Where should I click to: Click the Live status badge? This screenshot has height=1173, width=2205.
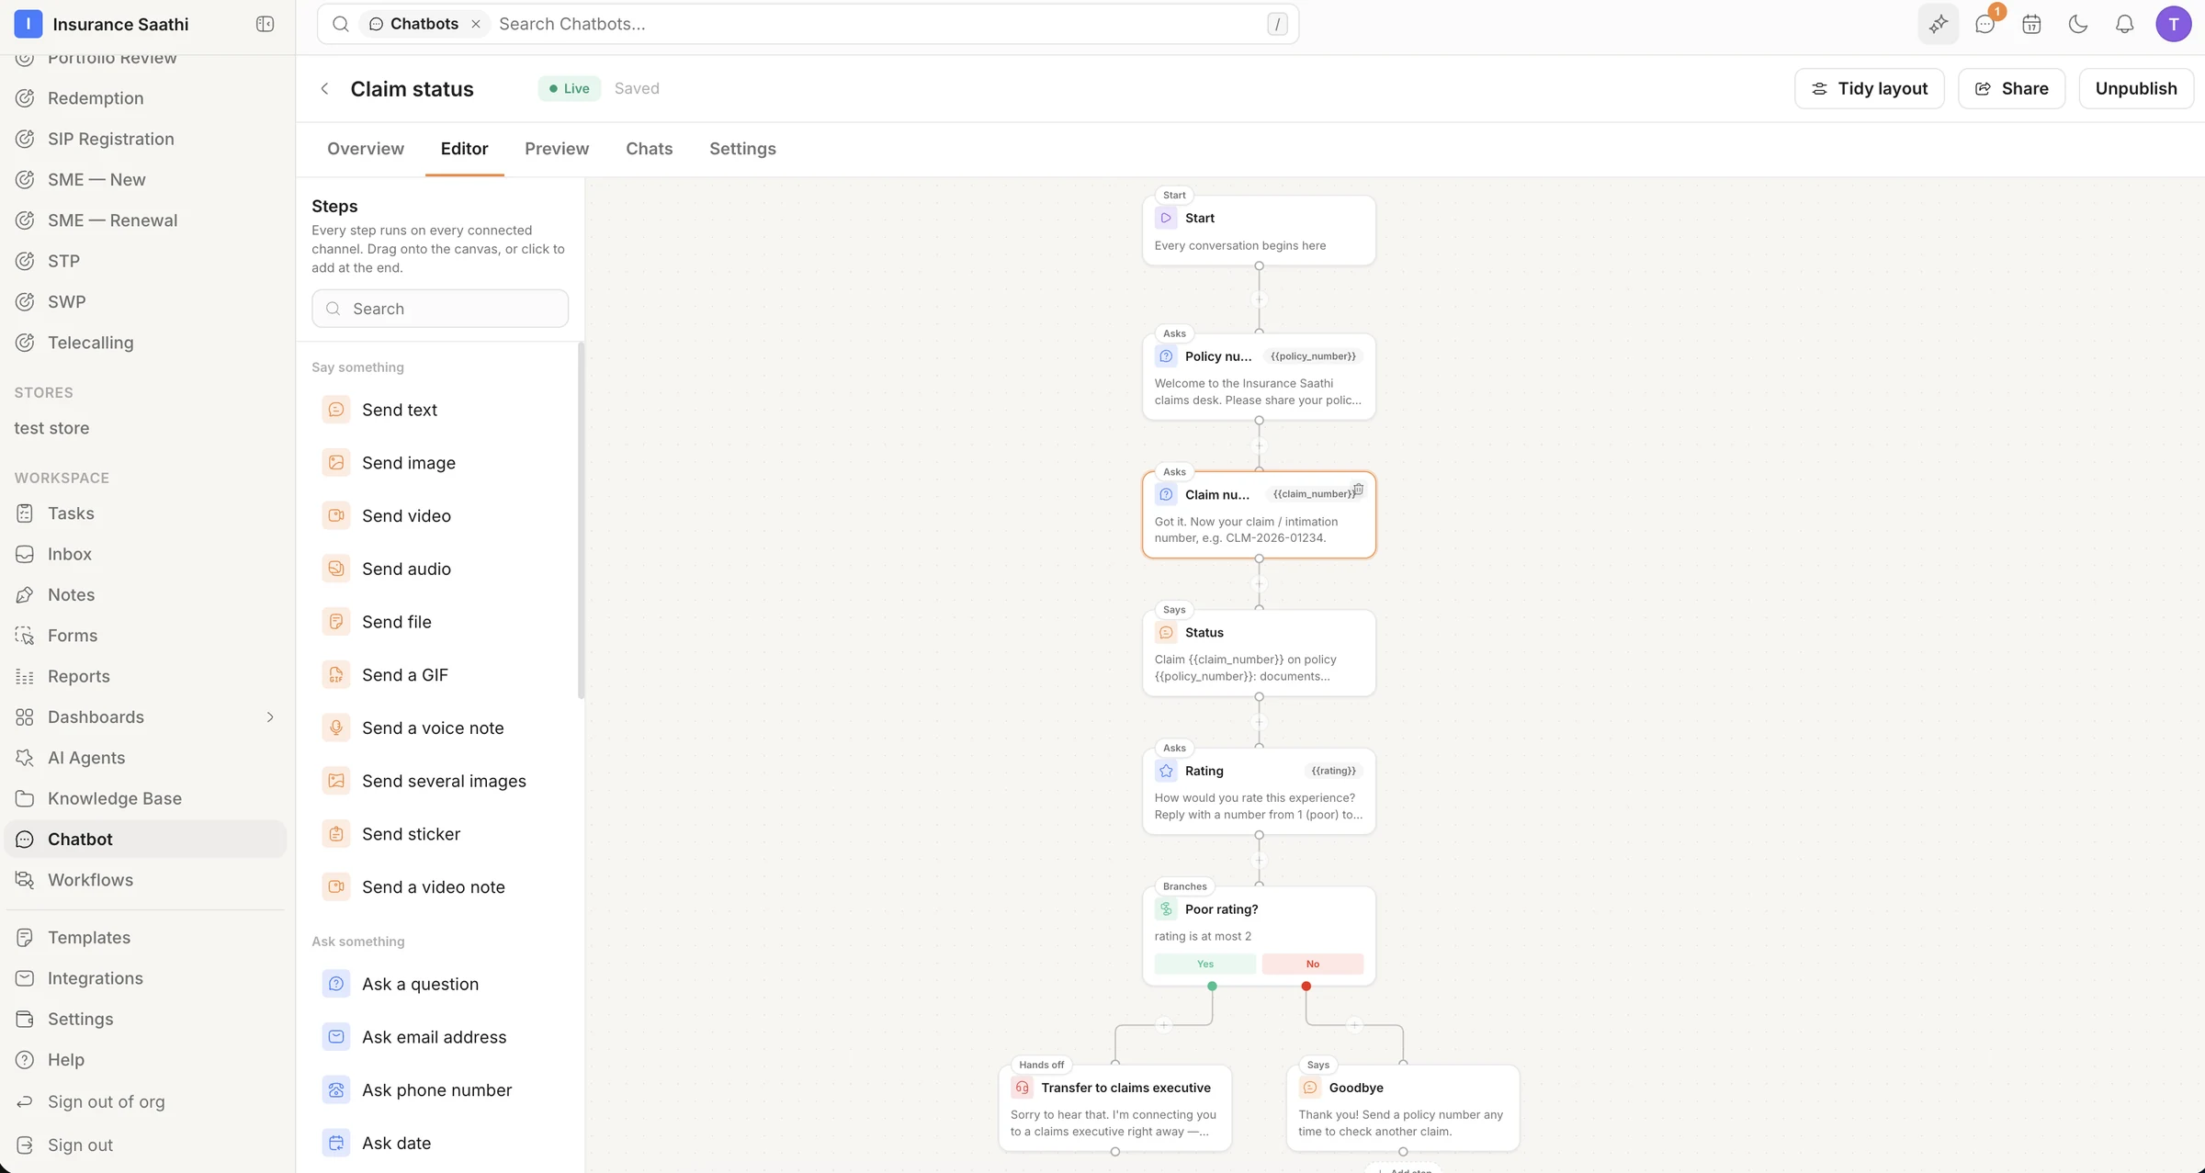(x=570, y=88)
